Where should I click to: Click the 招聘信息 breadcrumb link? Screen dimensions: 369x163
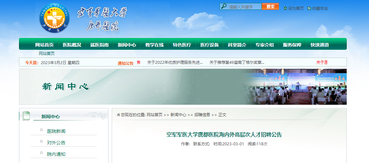click(203, 115)
